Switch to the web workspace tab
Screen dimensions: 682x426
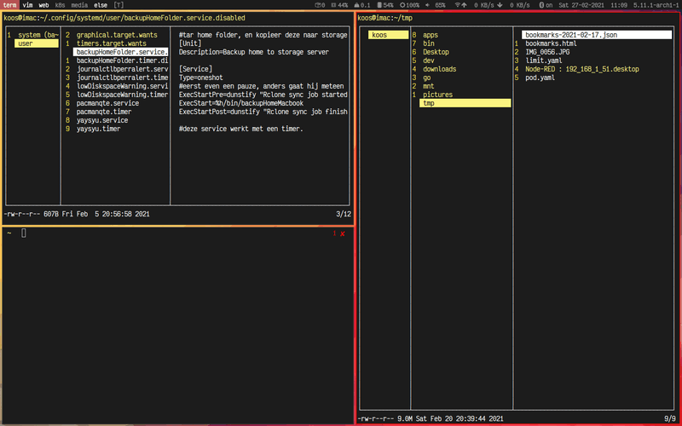pyautogui.click(x=43, y=5)
